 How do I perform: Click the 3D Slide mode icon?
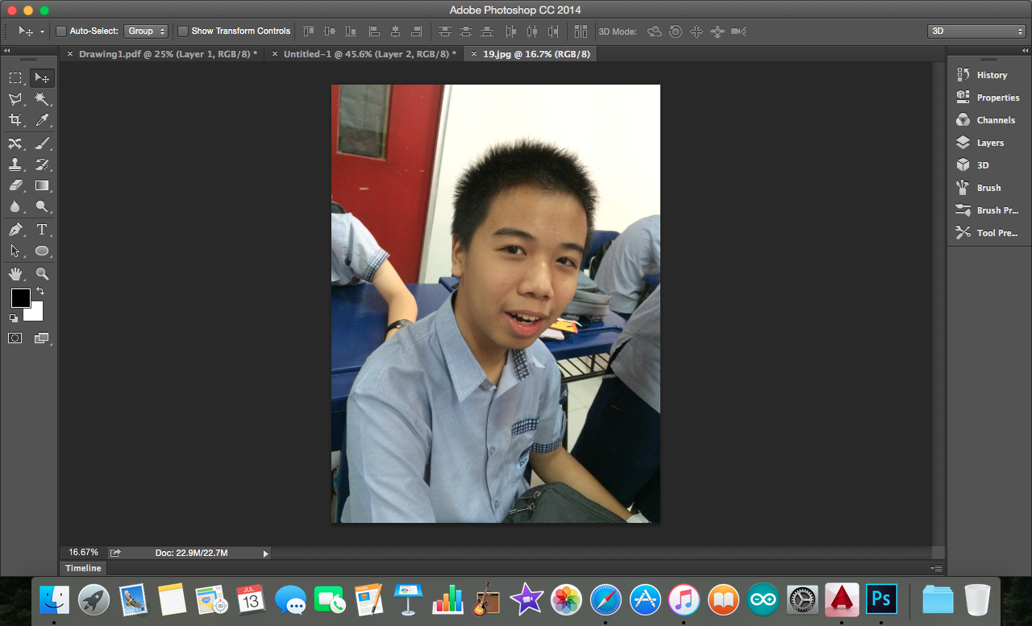pyautogui.click(x=718, y=31)
